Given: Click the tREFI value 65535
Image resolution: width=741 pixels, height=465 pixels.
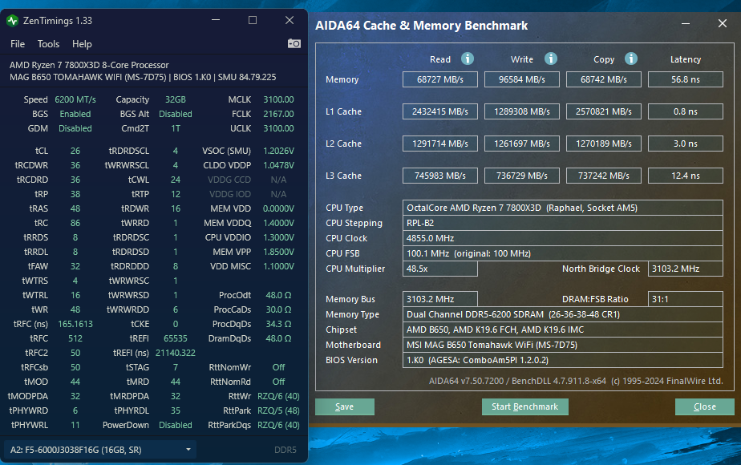Looking at the screenshot, I should pyautogui.click(x=176, y=338).
